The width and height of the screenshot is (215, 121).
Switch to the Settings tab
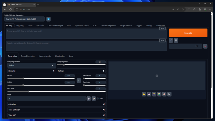(x=149, y=26)
